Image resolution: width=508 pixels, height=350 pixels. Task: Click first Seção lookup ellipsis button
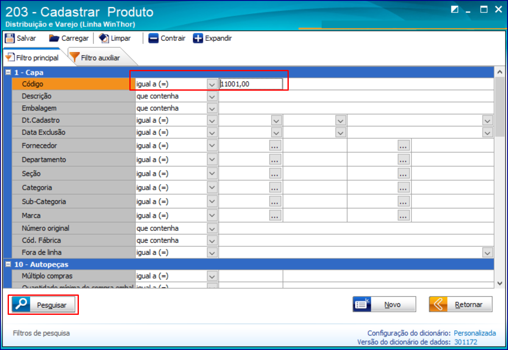click(x=275, y=174)
